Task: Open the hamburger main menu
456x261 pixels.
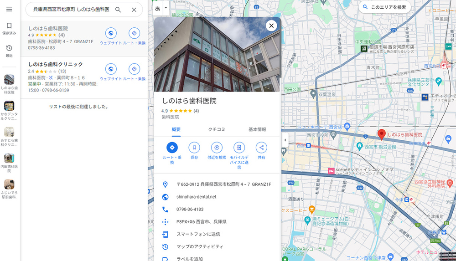Action: [9, 10]
